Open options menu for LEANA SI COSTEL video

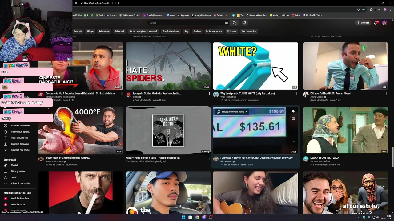(387, 158)
